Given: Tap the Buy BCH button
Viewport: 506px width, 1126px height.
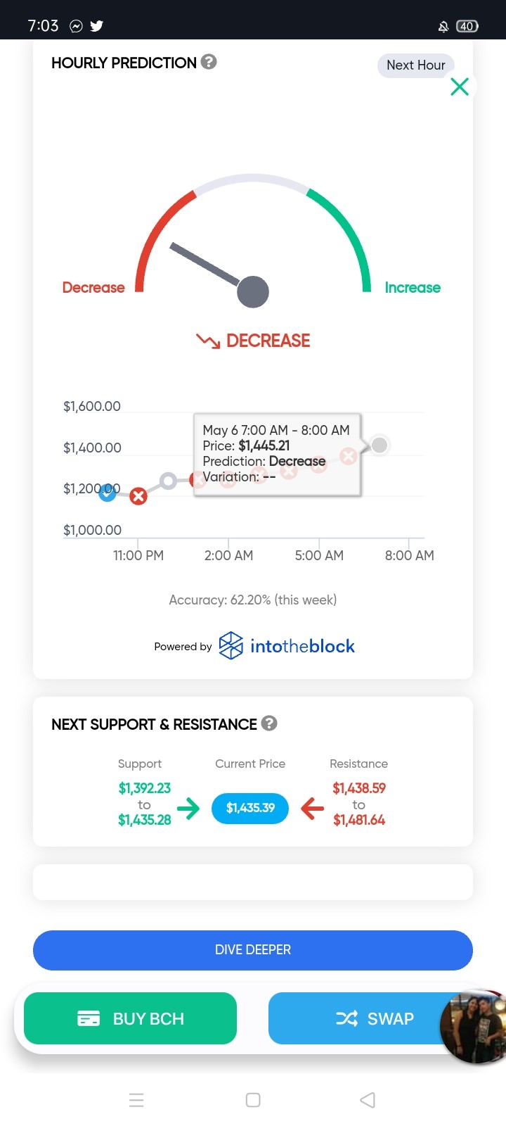Looking at the screenshot, I should click(130, 1018).
